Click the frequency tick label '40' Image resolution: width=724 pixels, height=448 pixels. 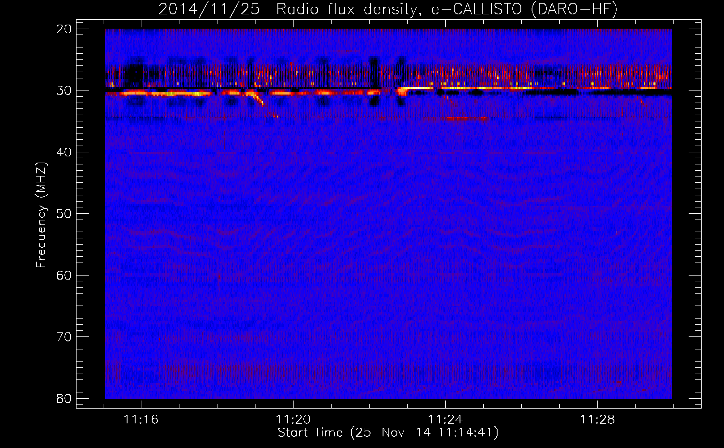click(x=64, y=152)
